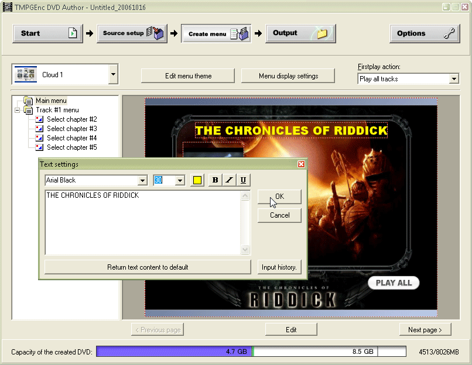Select chapter #4 in the tree
Image resolution: width=472 pixels, height=365 pixels.
(71, 137)
